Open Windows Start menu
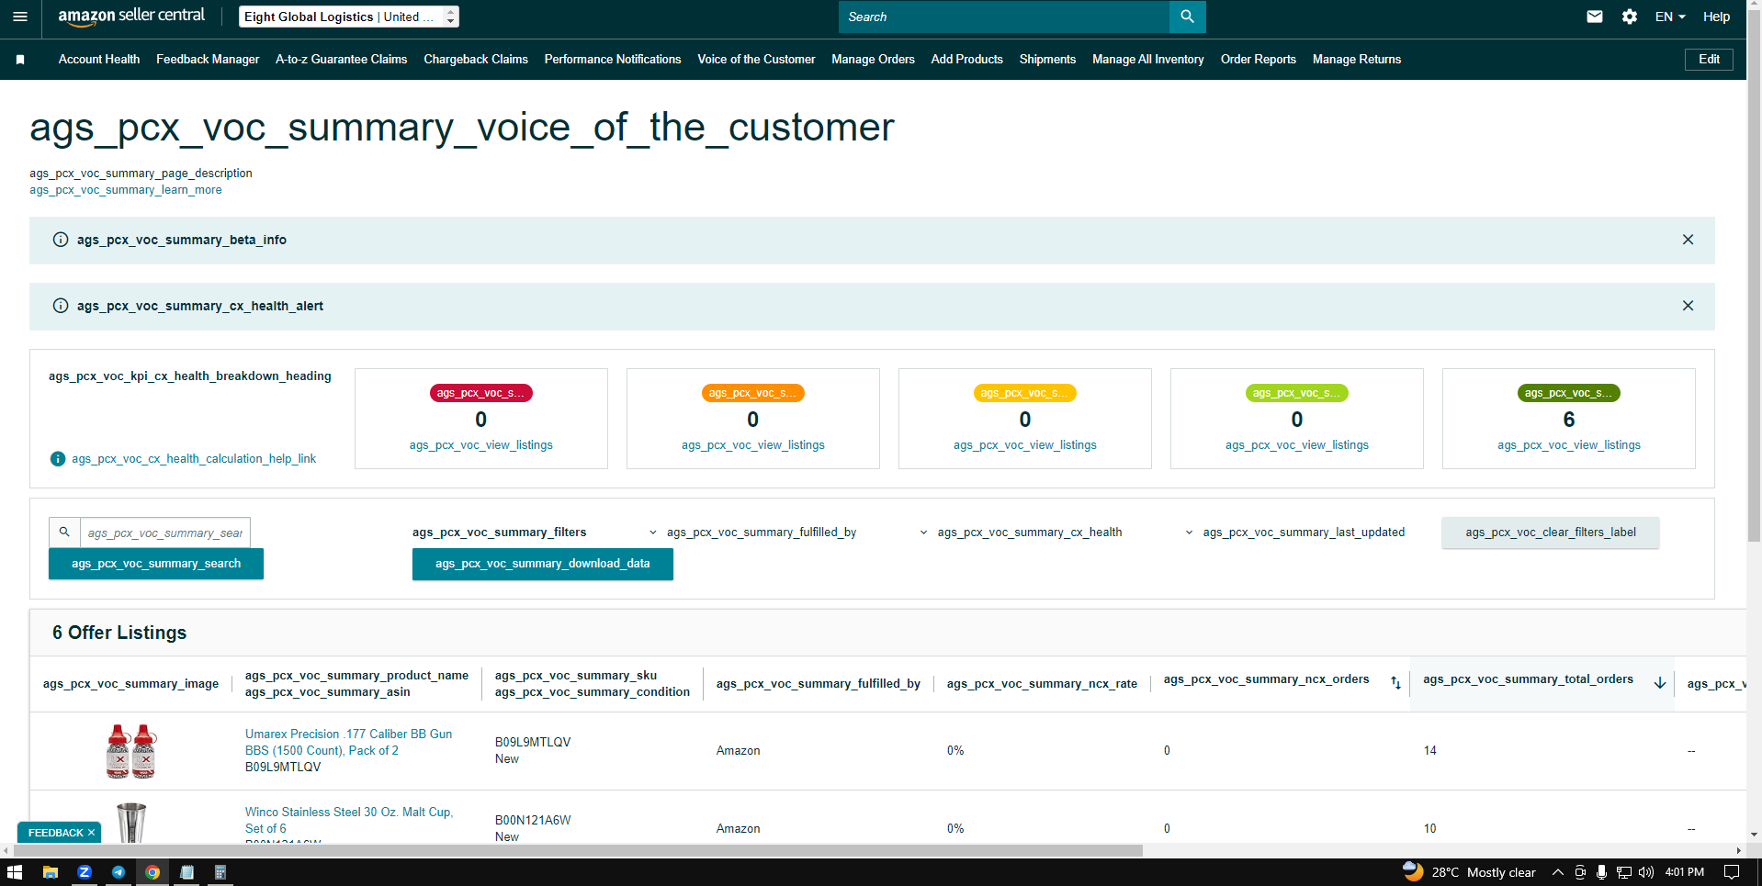 (x=15, y=872)
